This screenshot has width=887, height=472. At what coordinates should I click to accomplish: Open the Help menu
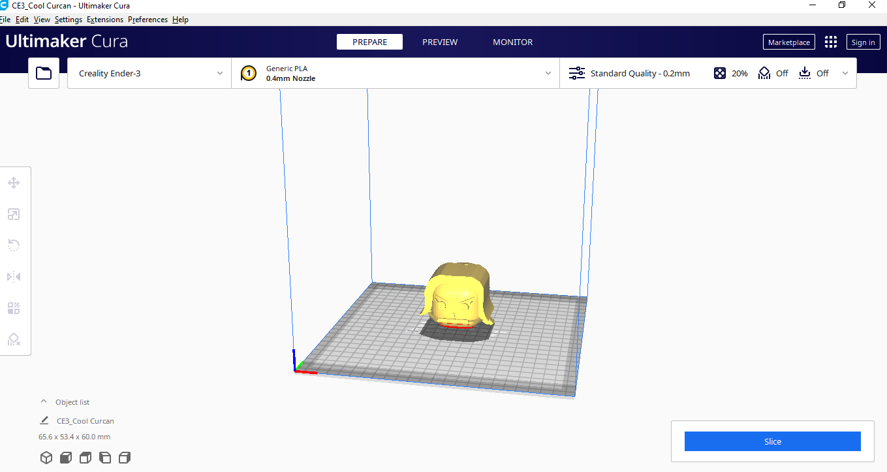pyautogui.click(x=180, y=20)
